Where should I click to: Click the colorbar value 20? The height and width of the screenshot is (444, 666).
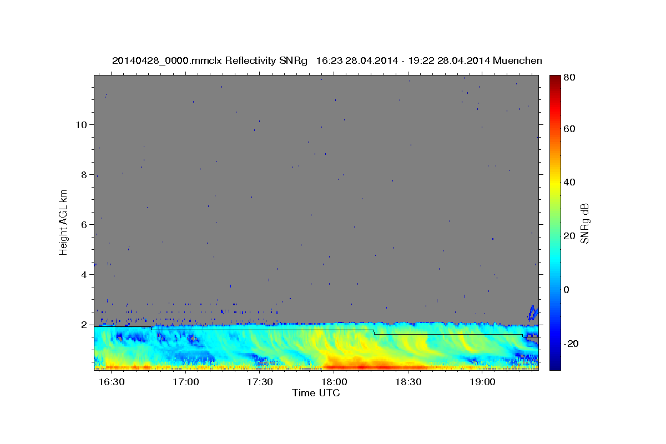click(x=570, y=236)
